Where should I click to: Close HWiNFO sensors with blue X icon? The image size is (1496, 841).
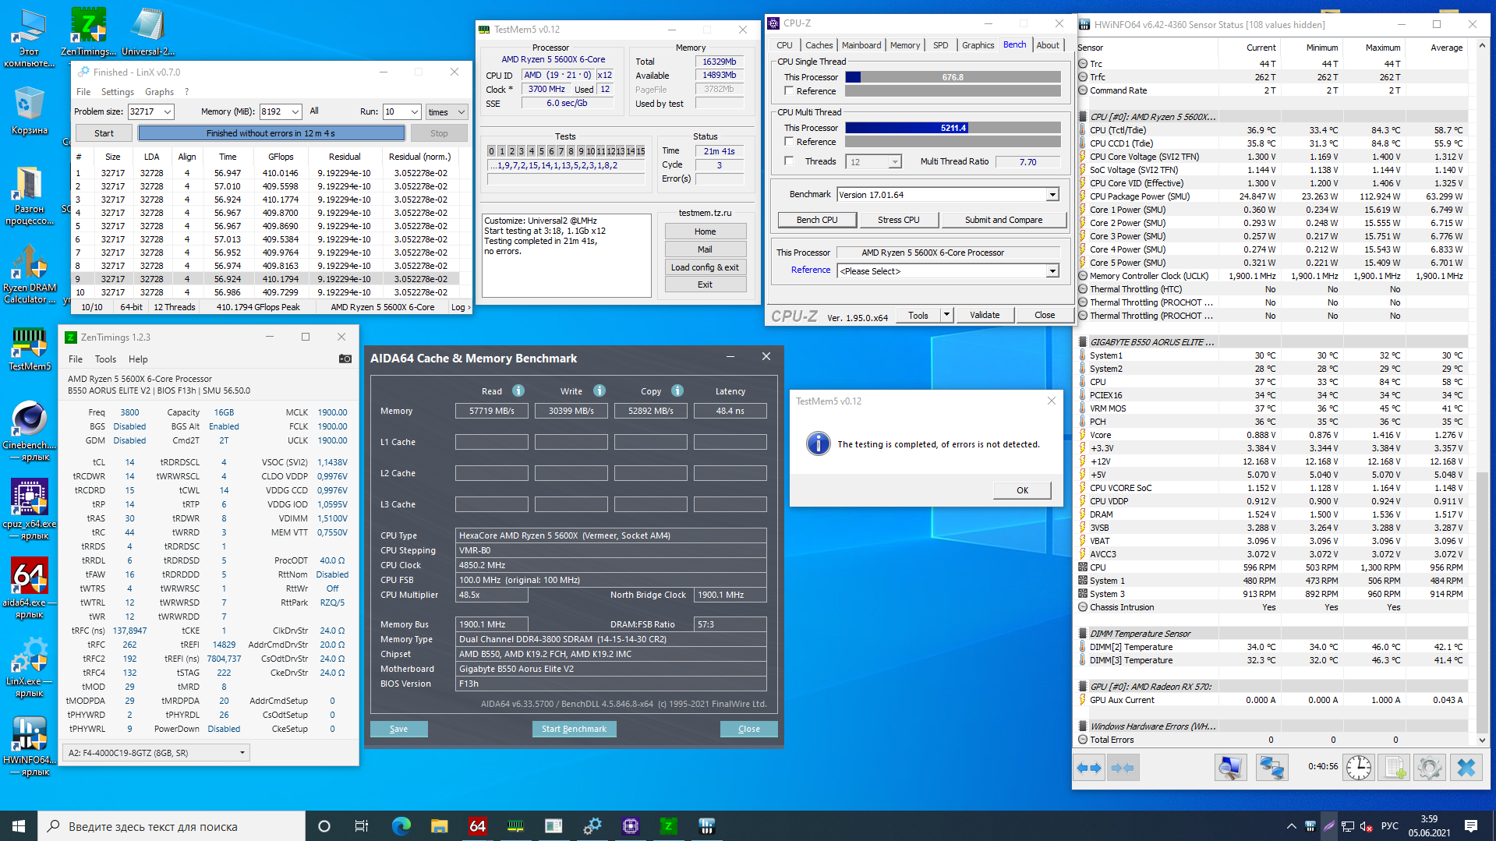[x=1466, y=768]
